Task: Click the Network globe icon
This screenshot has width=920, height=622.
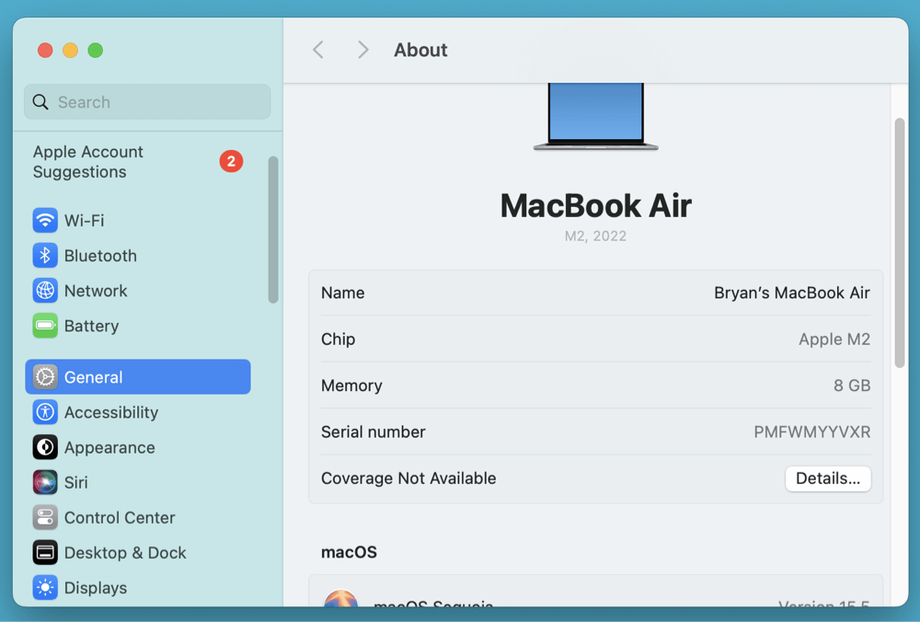Action: click(44, 290)
